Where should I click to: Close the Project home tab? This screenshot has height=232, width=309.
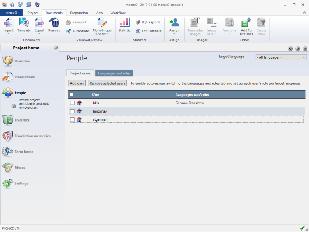coord(56,48)
